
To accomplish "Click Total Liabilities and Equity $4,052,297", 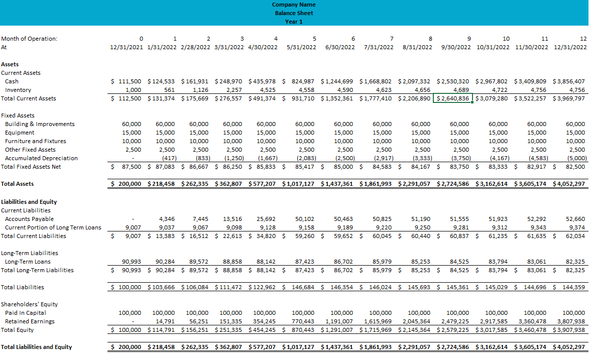I will click(x=568, y=346).
